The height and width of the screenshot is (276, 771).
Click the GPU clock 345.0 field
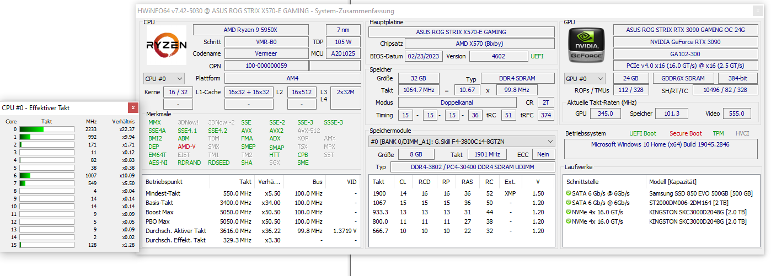[605, 113]
